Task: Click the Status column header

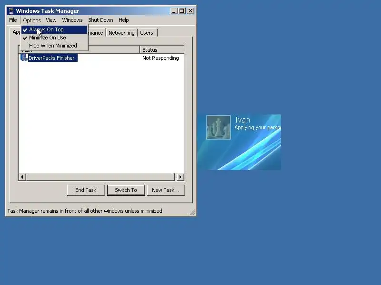Action: [162, 50]
